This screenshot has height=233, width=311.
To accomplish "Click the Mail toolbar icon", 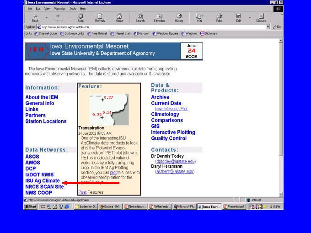I will [199, 18].
